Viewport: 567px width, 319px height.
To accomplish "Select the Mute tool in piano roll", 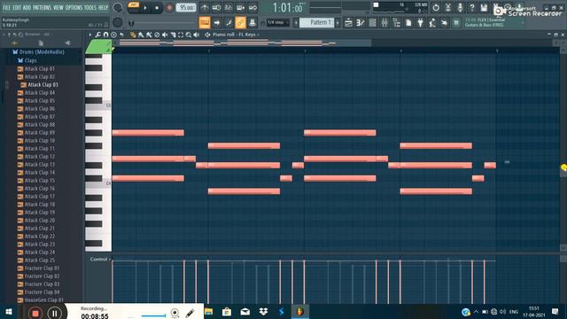I will coord(165,35).
